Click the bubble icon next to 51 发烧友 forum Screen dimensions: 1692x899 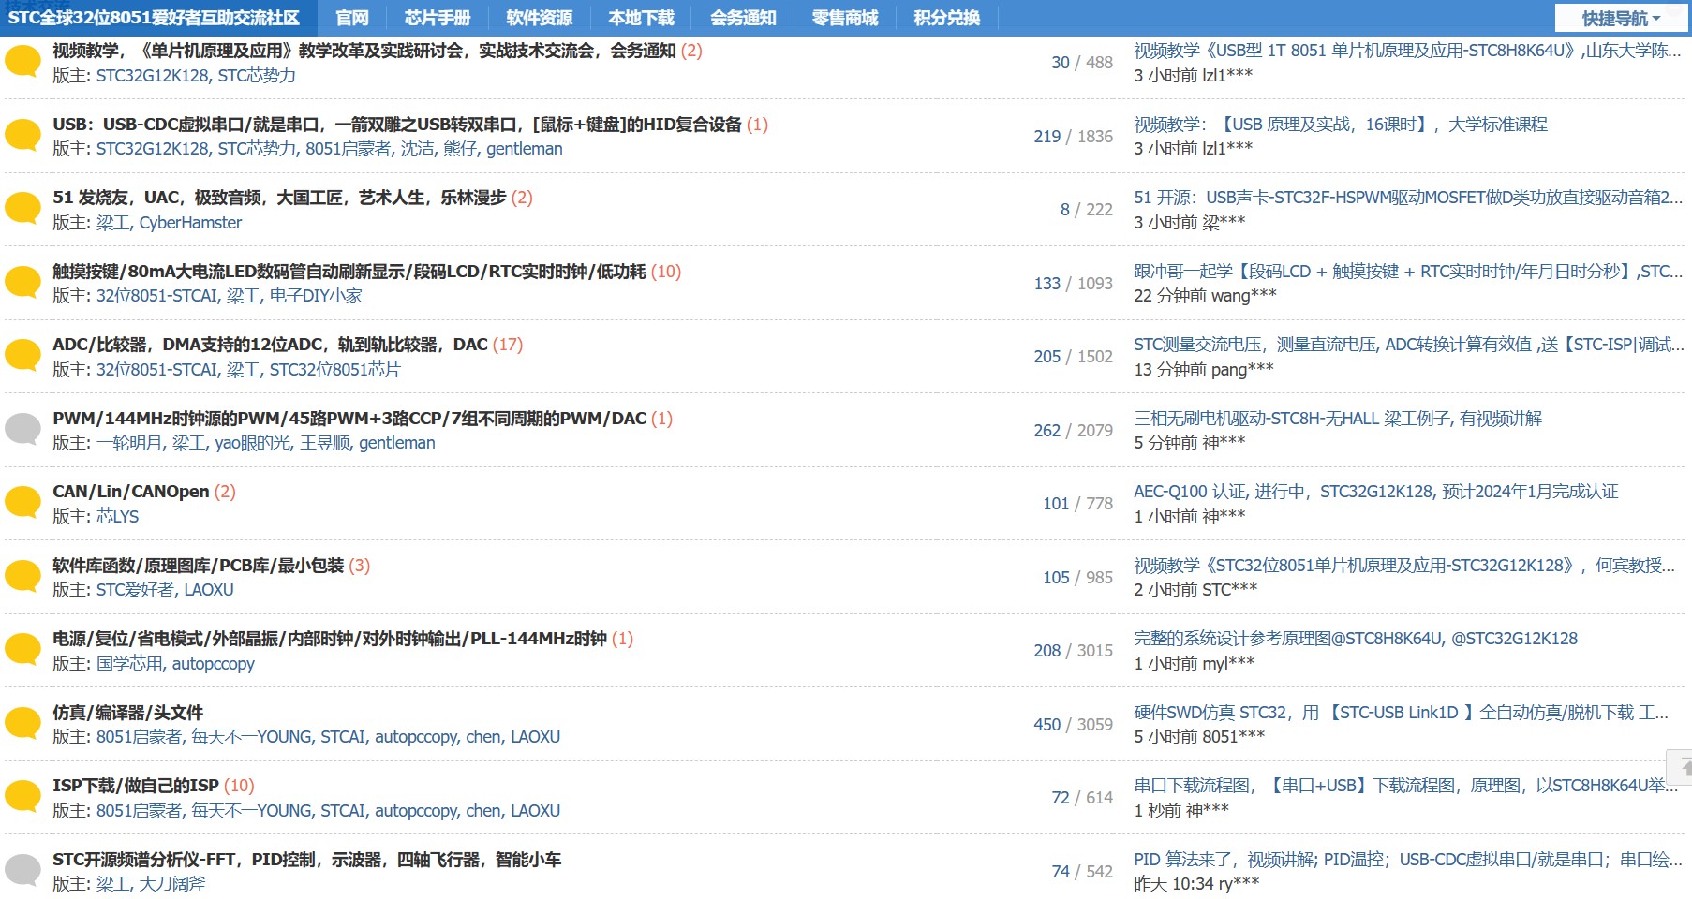(x=22, y=208)
